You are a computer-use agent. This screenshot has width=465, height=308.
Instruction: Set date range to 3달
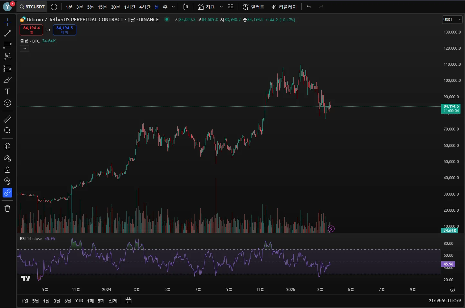[x=57, y=301]
